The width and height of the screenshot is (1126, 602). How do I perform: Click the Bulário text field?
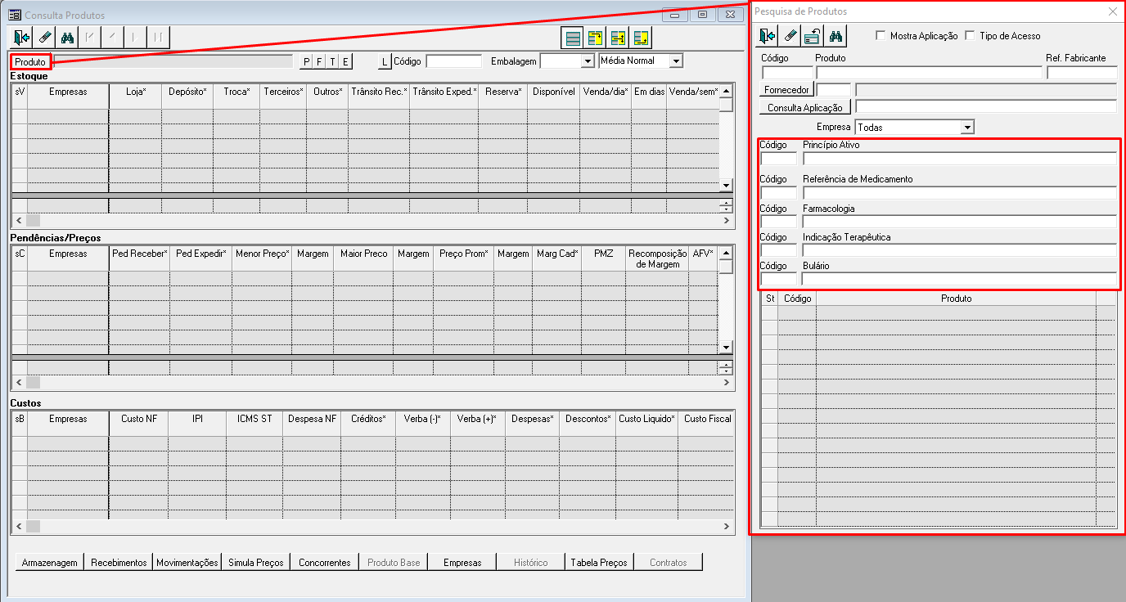(959, 279)
